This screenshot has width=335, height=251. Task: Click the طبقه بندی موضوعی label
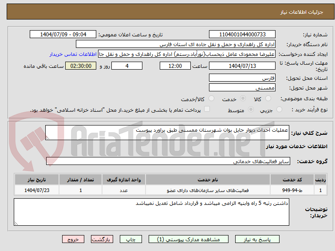[x=304, y=98]
